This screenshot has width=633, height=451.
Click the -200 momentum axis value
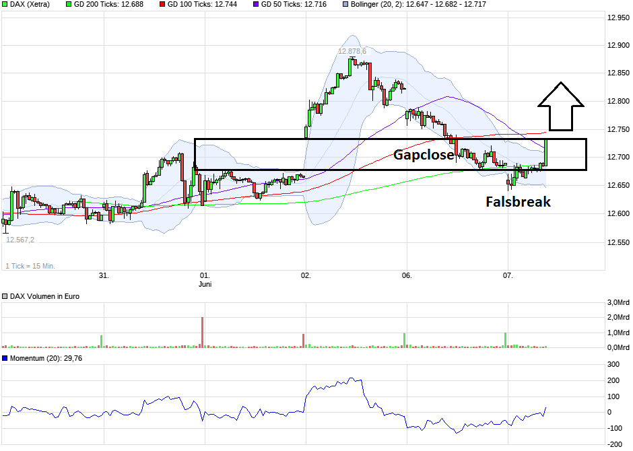pyautogui.click(x=615, y=444)
